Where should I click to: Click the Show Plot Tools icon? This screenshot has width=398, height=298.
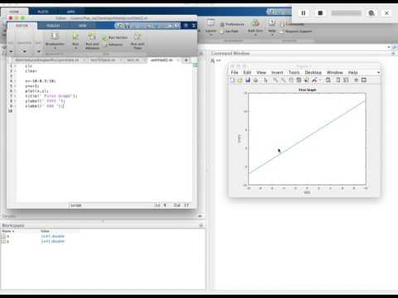[364, 80]
